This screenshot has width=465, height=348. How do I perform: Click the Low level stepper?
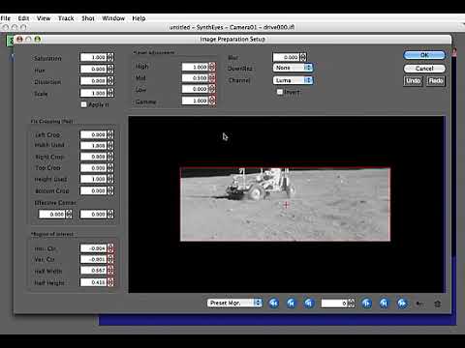212,89
